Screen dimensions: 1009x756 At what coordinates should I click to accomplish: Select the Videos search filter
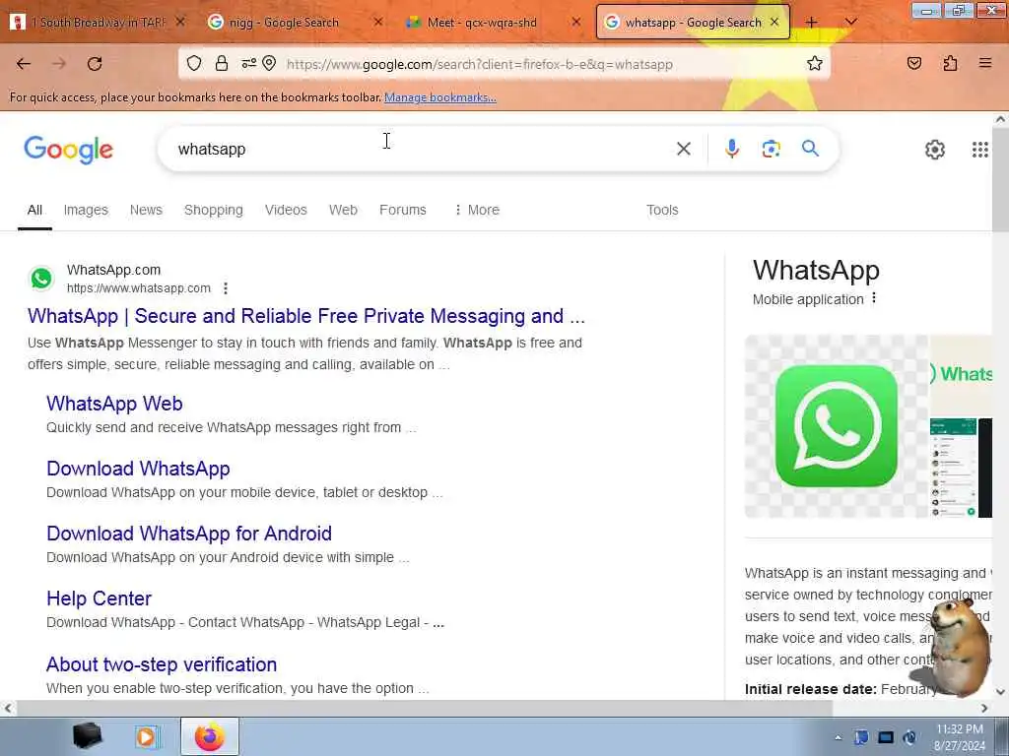286,211
